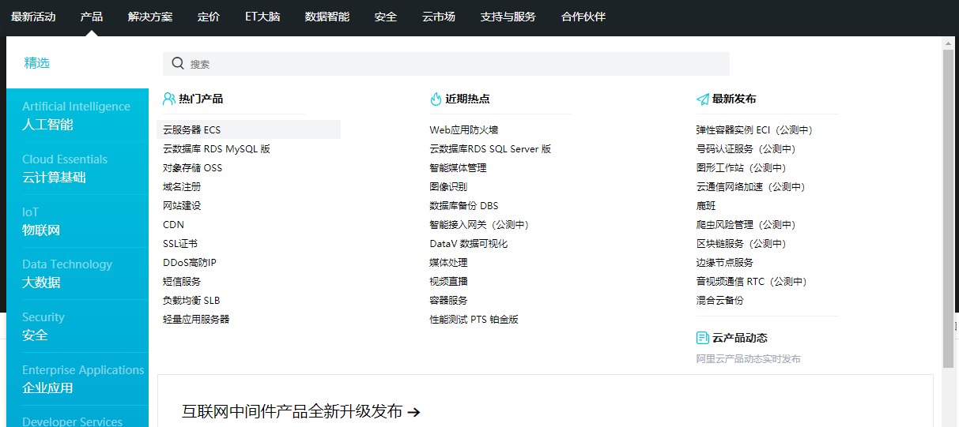Screen dimensions: 959x427
Task: Open 短信服务 link
Action: (182, 281)
